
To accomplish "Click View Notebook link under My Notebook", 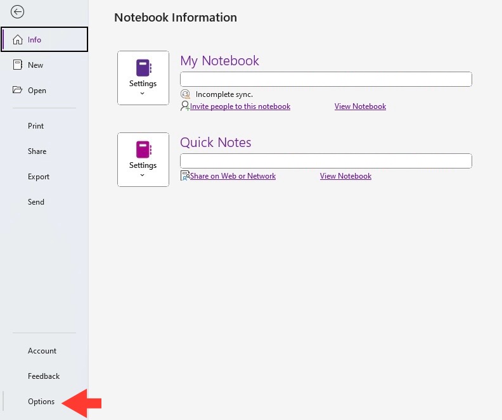I will [x=360, y=106].
